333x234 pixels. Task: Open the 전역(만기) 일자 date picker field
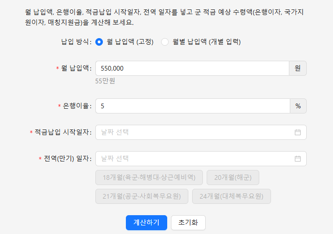click(201, 159)
